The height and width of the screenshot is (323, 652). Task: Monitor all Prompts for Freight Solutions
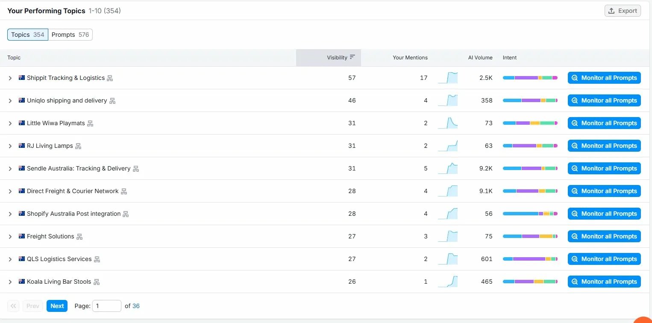tap(604, 236)
